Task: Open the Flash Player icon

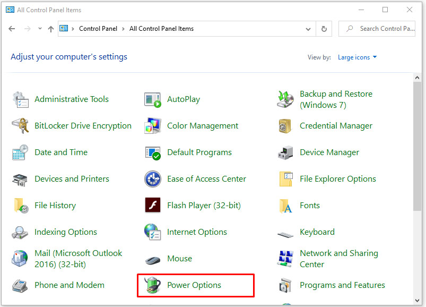Action: 153,206
